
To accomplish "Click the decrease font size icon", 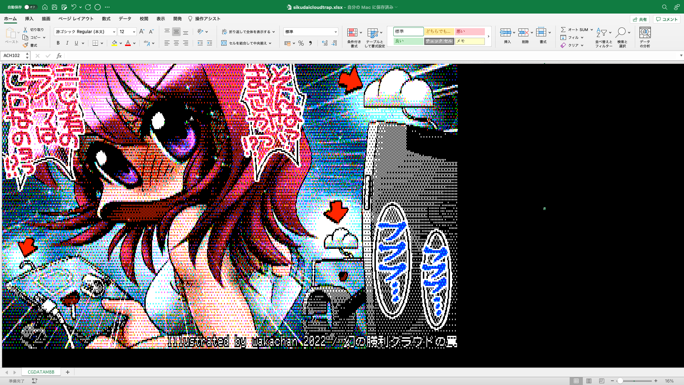I will click(x=151, y=32).
